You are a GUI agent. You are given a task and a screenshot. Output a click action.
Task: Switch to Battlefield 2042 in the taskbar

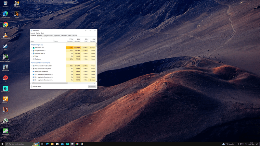coord(67,144)
